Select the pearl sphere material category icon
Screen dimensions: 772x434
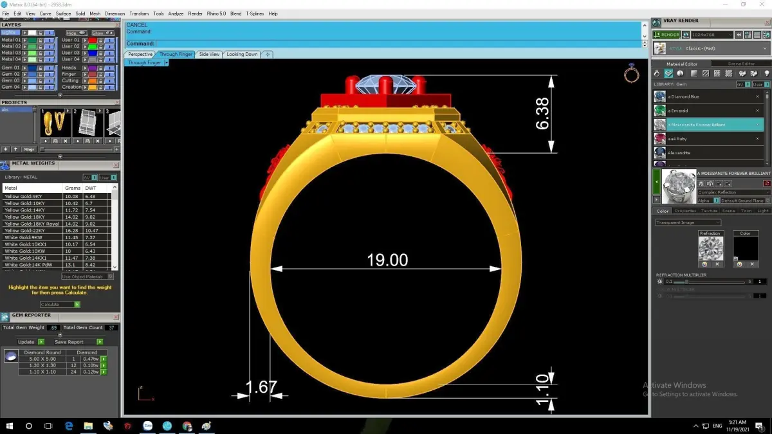click(x=680, y=73)
